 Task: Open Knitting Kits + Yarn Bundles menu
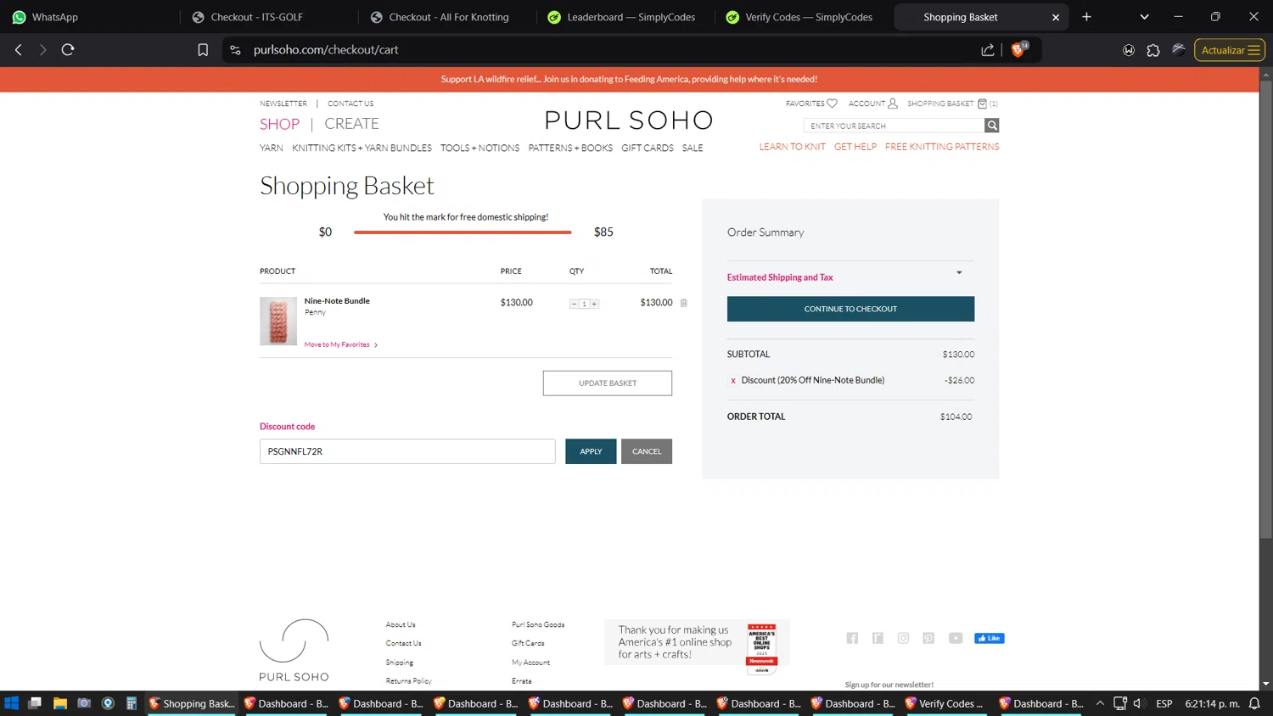(x=362, y=148)
